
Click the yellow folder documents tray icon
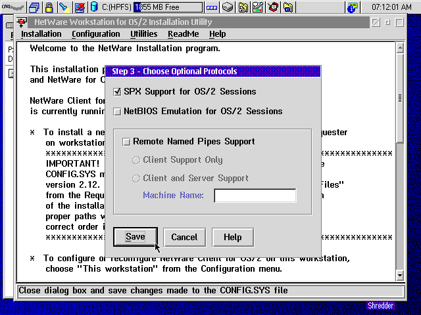point(243,7)
